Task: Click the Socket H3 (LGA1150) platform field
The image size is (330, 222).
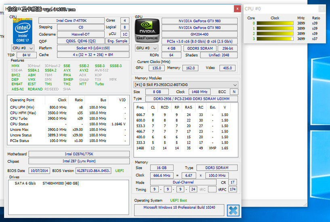Action: click(93, 48)
